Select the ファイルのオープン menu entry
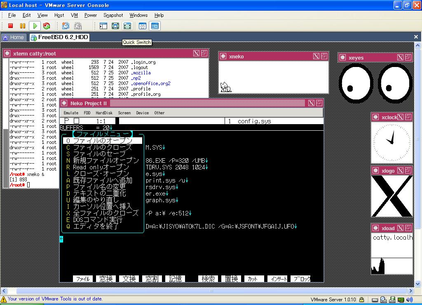Viewport: 422px width, 305px height. [103, 141]
